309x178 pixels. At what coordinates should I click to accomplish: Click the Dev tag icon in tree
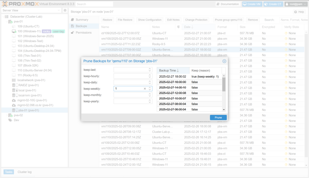10,120
